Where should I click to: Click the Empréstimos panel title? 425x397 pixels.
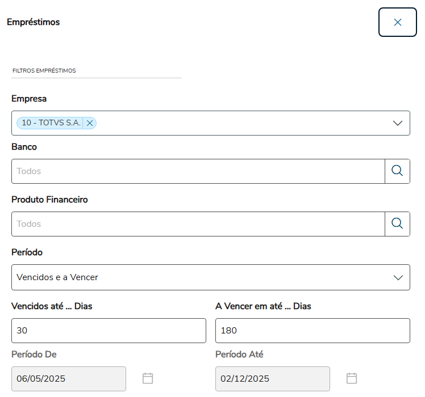[33, 22]
